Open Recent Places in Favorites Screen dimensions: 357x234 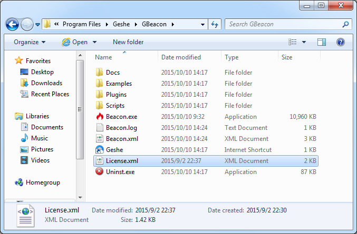[x=50, y=94]
